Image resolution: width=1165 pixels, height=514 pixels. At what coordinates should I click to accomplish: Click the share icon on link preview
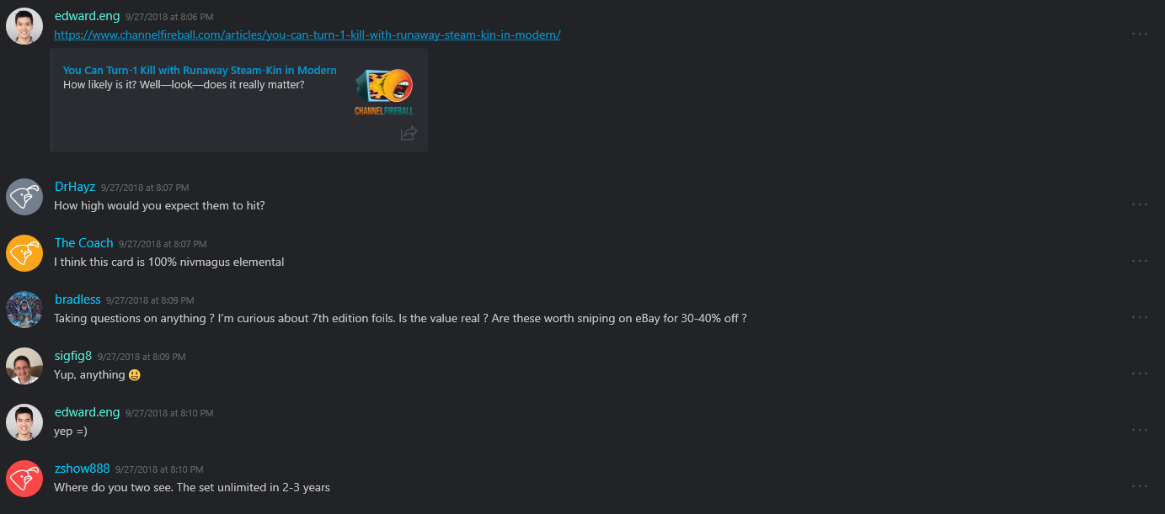(409, 133)
